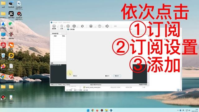Open Windows Start menu on taskbar
199x112 pixels.
[88, 110]
